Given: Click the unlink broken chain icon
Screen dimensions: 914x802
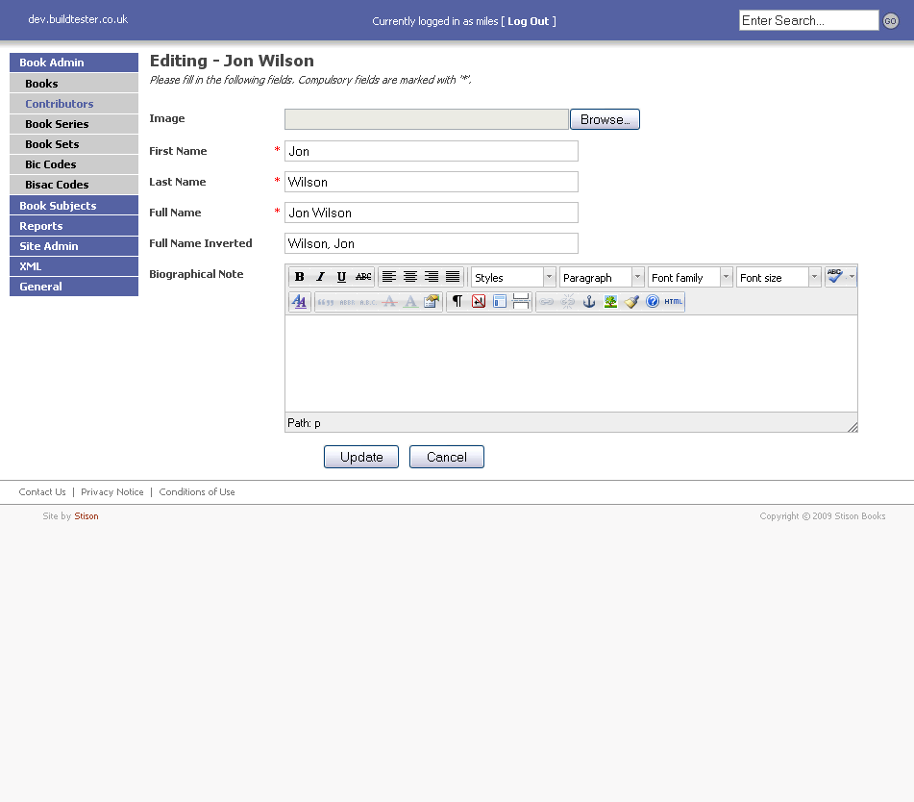Looking at the screenshot, I should coord(568,302).
